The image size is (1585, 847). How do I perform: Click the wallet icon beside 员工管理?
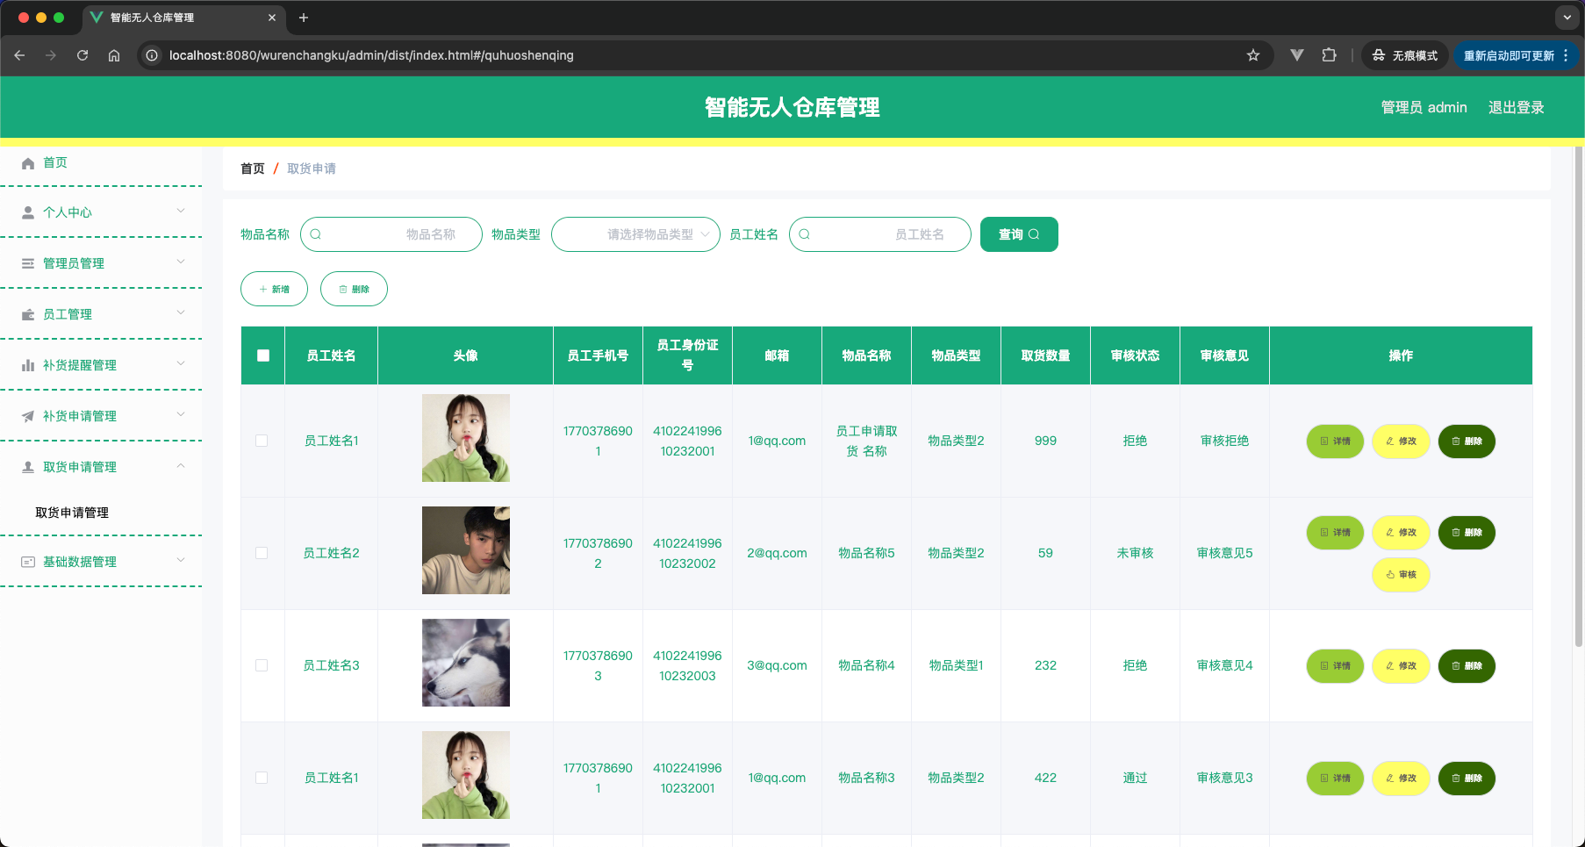28,314
